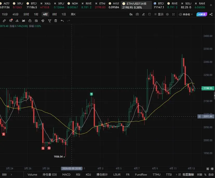The width and height of the screenshot is (215, 178).
Task: Open the BTC/ tab priced 71186.5
Action: [32, 5]
